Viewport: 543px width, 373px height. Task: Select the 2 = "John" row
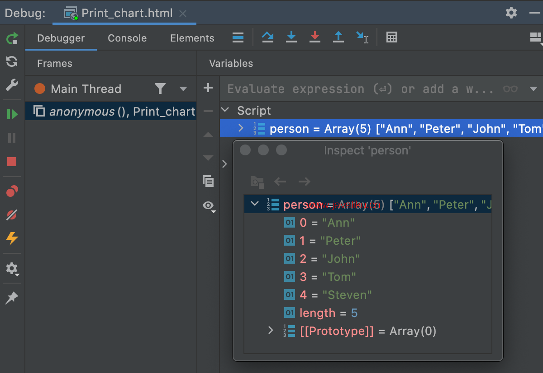tap(367, 258)
